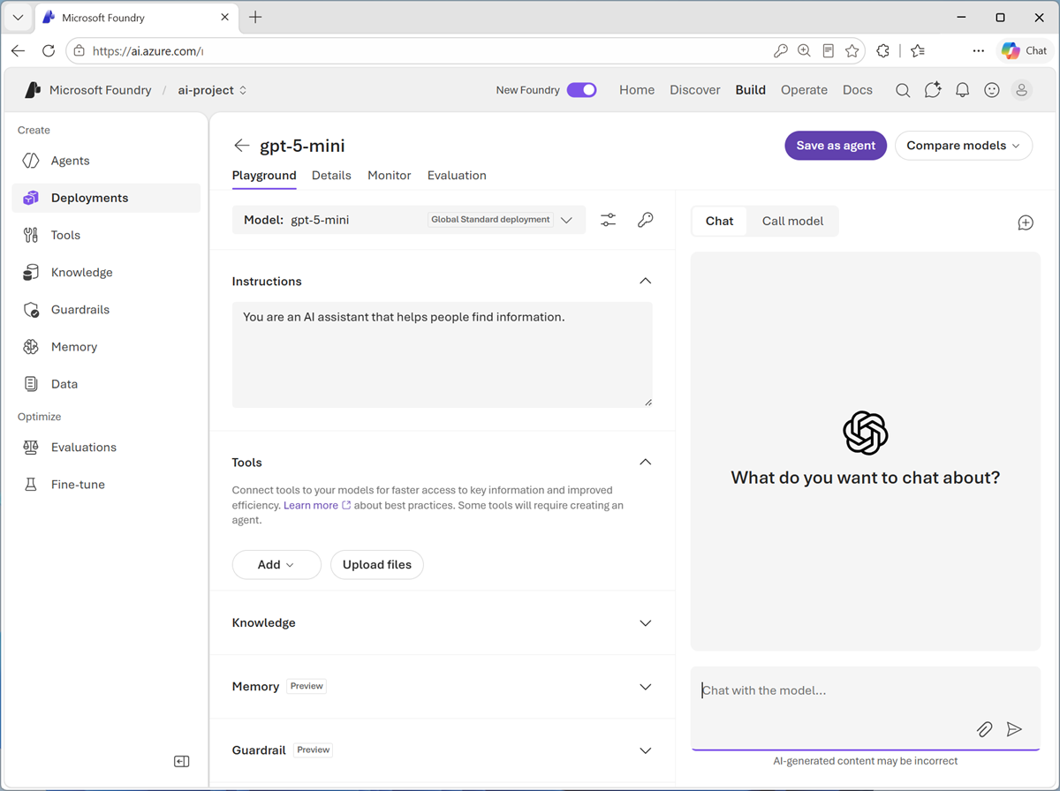Start a new chat with plus icon
This screenshot has height=791, width=1060.
(x=1026, y=222)
